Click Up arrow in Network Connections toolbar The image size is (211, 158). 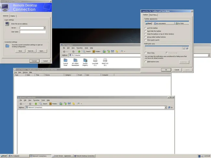pos(36,104)
